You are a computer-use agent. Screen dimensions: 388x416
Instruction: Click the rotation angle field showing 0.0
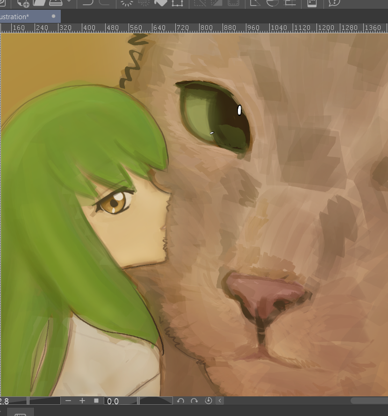point(121,401)
